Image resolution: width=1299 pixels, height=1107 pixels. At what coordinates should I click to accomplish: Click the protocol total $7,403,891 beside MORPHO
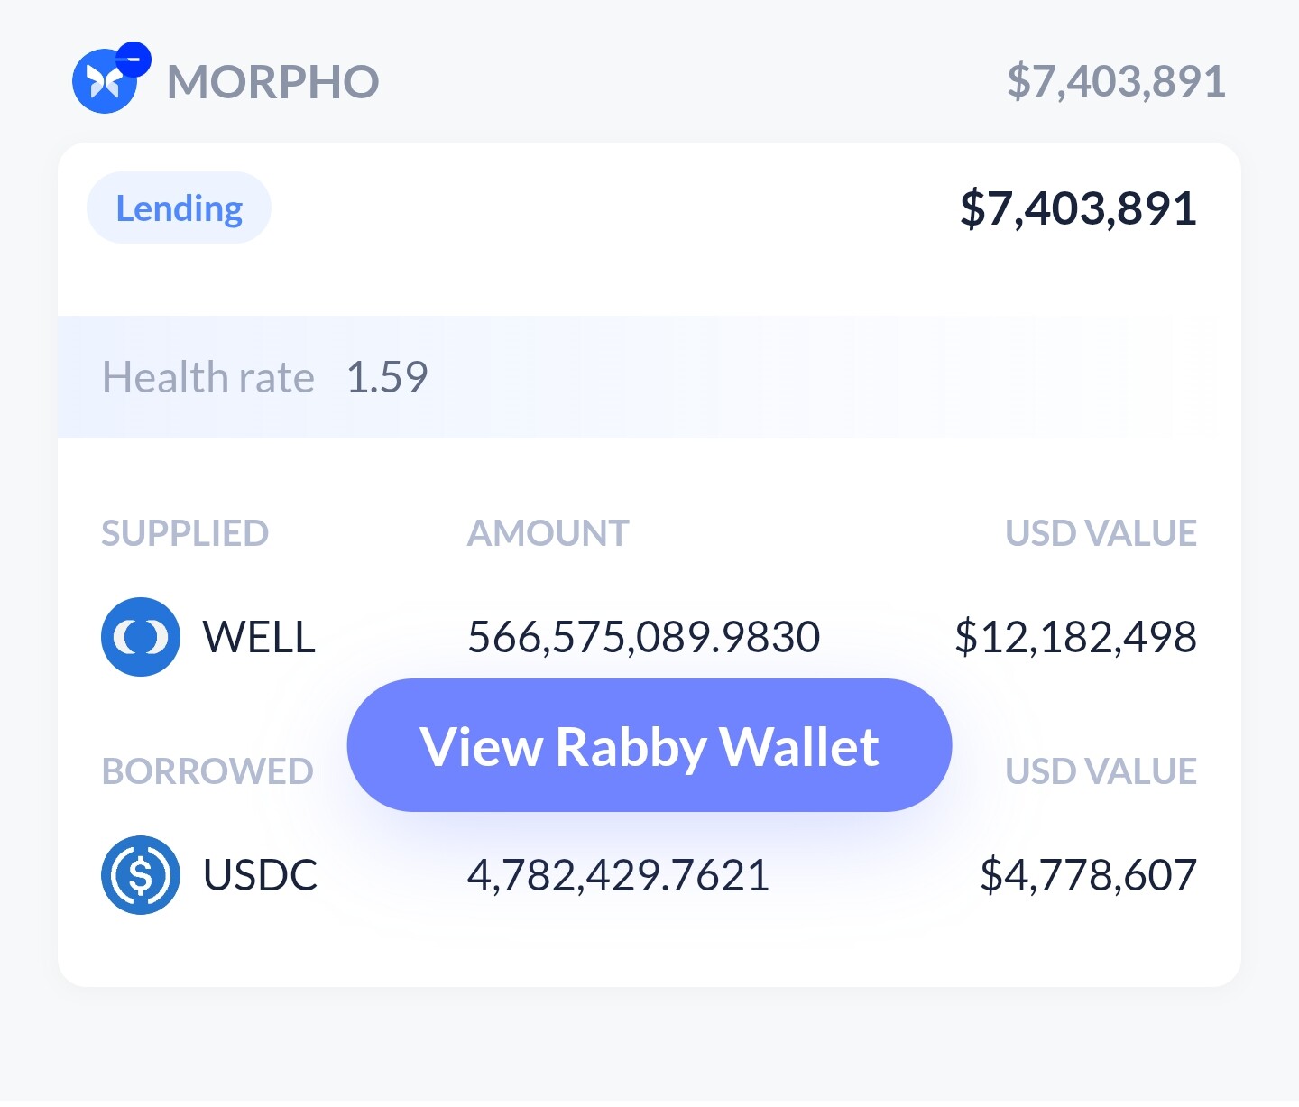(x=1116, y=81)
